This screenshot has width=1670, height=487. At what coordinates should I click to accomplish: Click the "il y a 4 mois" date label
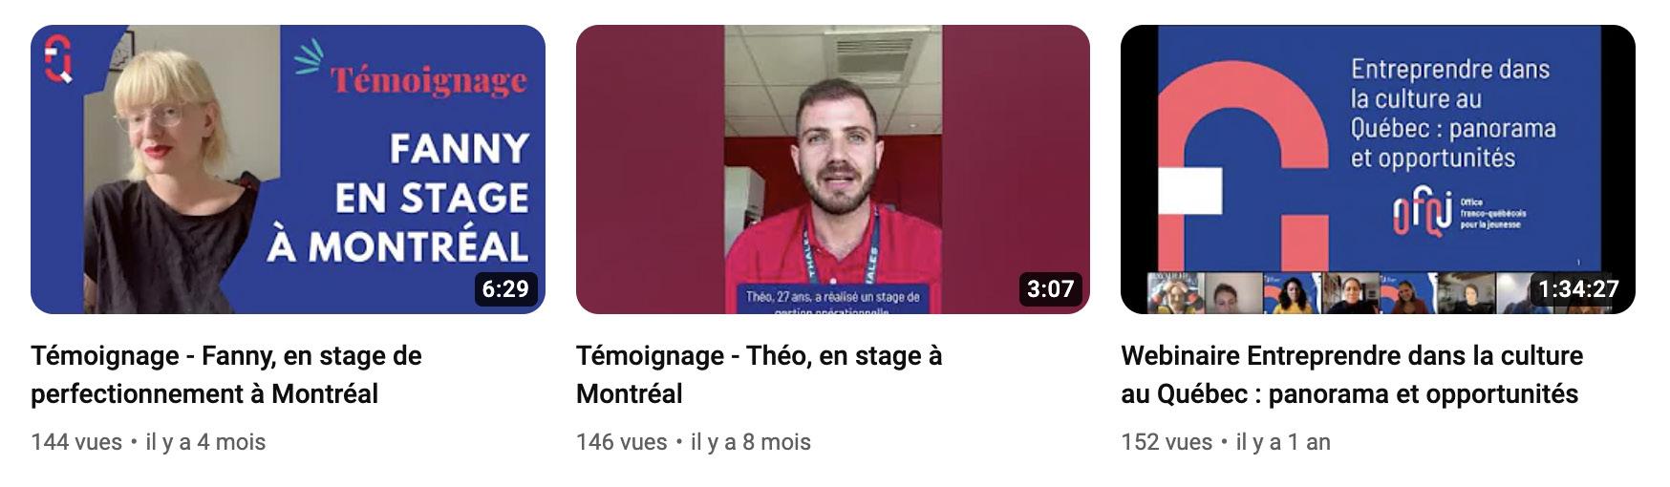205,442
